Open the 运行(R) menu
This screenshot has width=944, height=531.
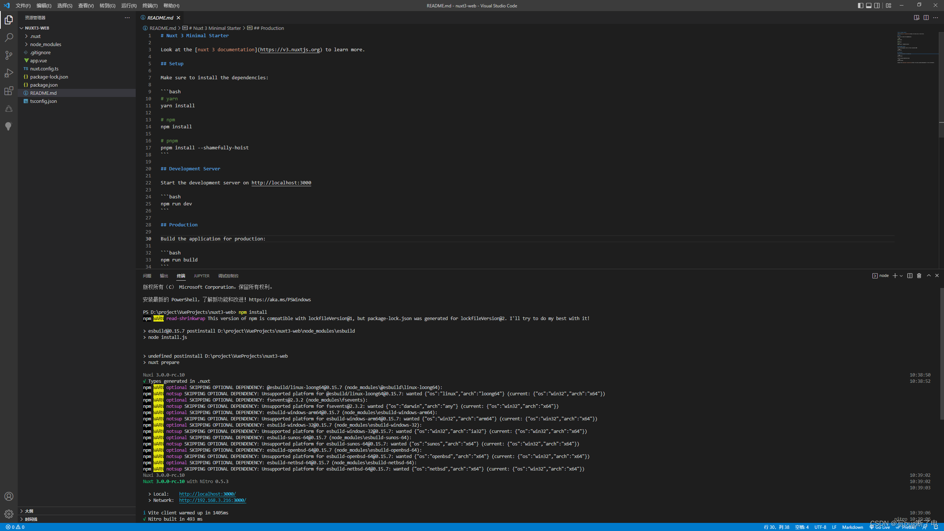click(x=129, y=6)
